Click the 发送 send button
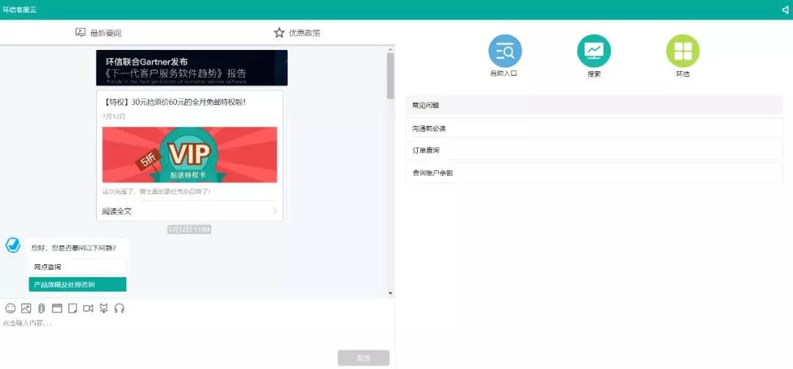The height and width of the screenshot is (369, 793). [363, 358]
